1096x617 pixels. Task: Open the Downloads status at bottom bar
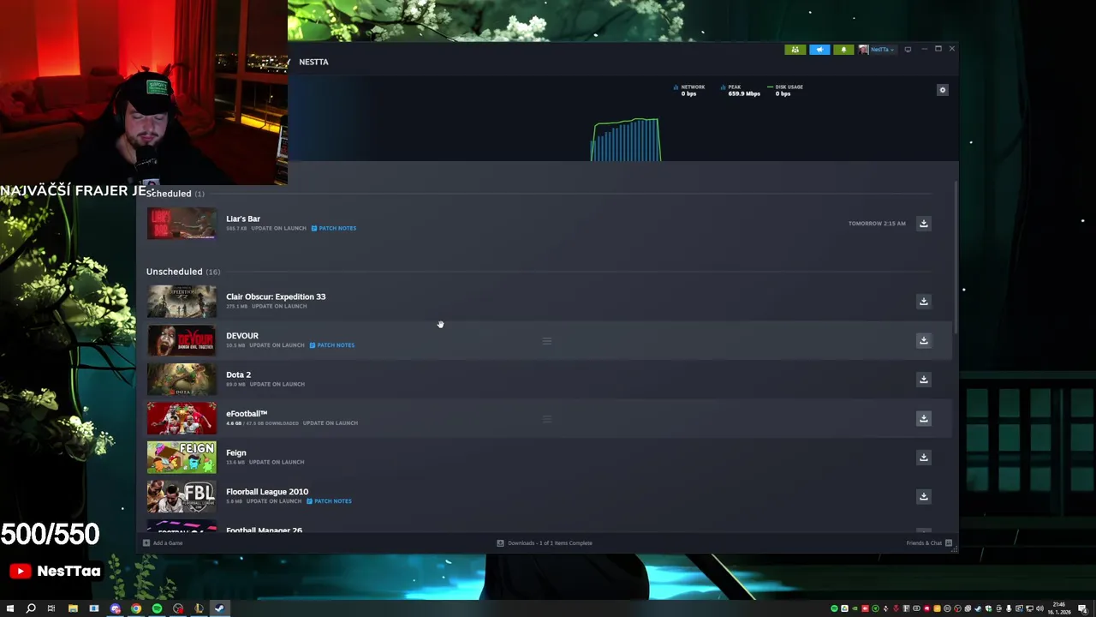[x=545, y=543]
